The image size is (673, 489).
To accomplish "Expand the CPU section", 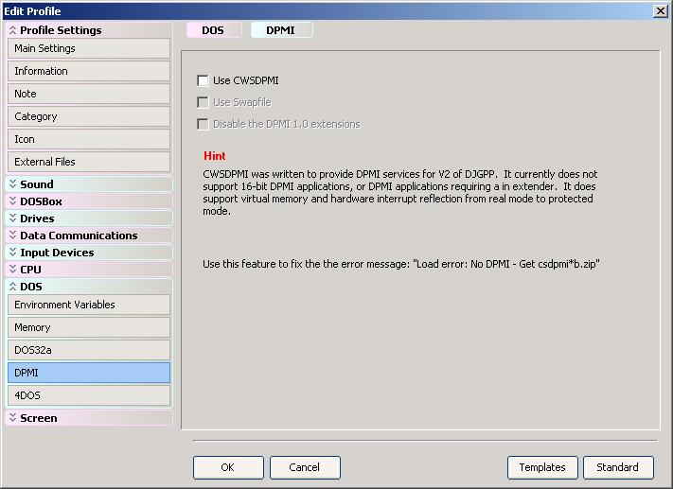I will coord(31,270).
